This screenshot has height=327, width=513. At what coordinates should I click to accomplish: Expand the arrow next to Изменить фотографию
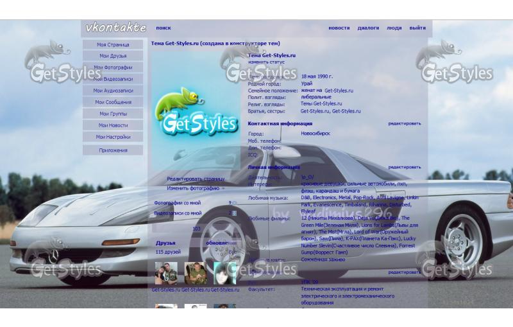click(x=223, y=189)
